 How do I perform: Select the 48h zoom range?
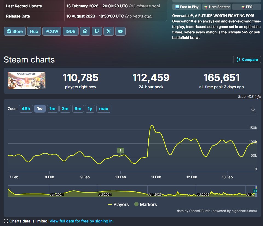26,109
